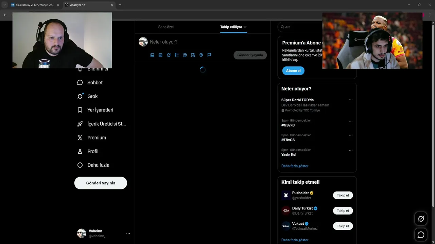Open Daha fazla sidebar menu

coord(93,165)
